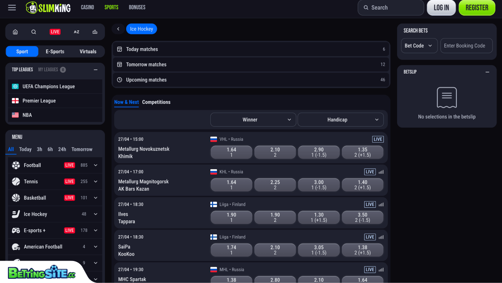Open the statistics bar-chart icon in sidebar

point(94,32)
